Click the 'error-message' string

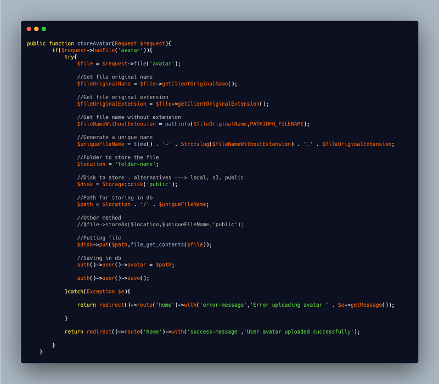(223, 305)
